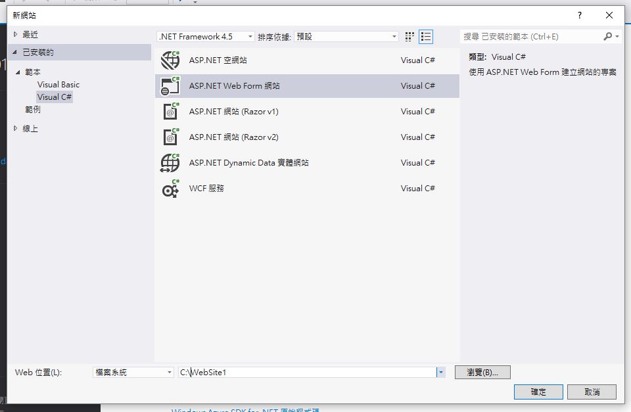Click Visual C# language of WCF 服務 row
This screenshot has width=631, height=412.
[418, 189]
